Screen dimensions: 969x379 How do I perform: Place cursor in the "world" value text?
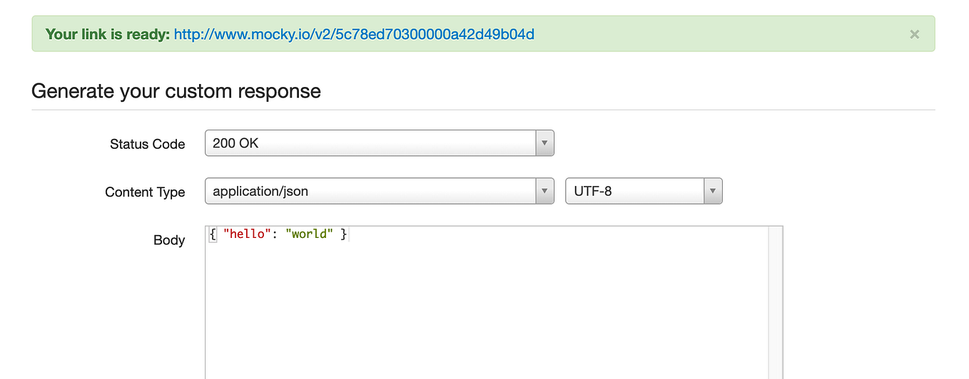(309, 234)
